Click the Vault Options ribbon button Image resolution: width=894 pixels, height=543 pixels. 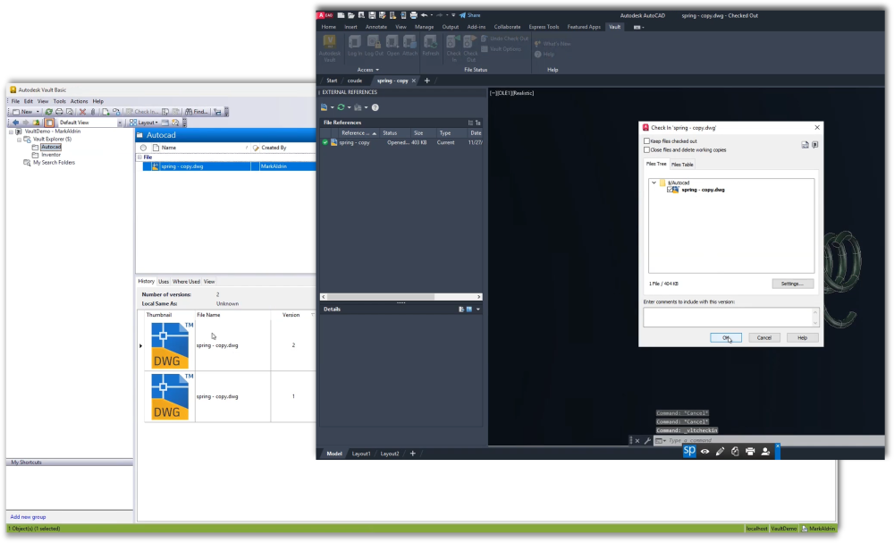tap(502, 49)
